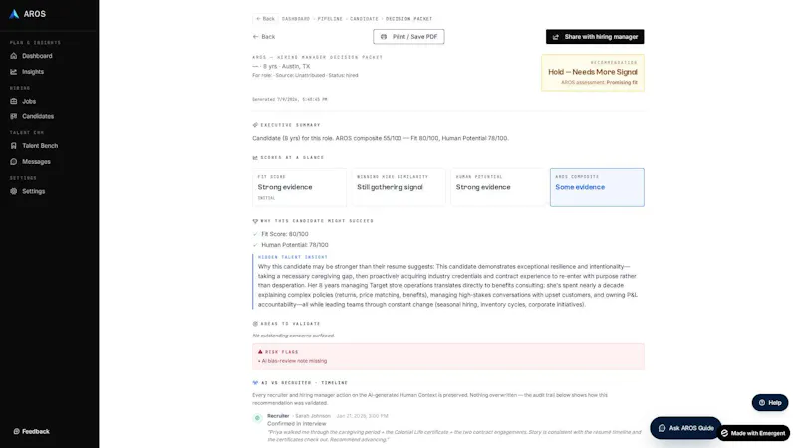Click the Executive Summary section icon
This screenshot has width=797, height=448.
255,125
